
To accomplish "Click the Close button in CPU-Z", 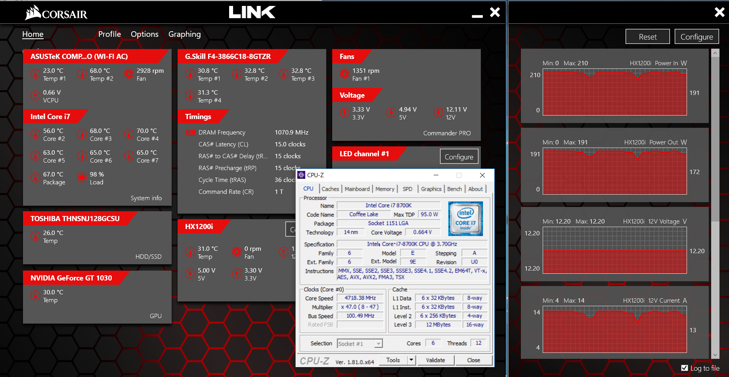I will tap(474, 360).
